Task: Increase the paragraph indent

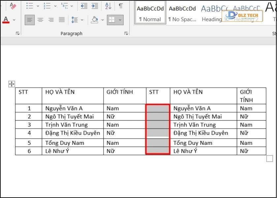Action: click(x=95, y=6)
